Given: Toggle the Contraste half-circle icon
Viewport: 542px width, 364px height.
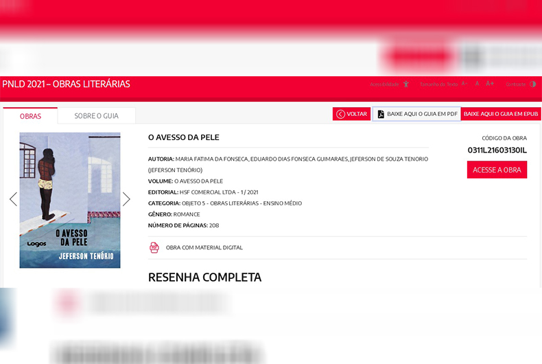Looking at the screenshot, I should (533, 84).
